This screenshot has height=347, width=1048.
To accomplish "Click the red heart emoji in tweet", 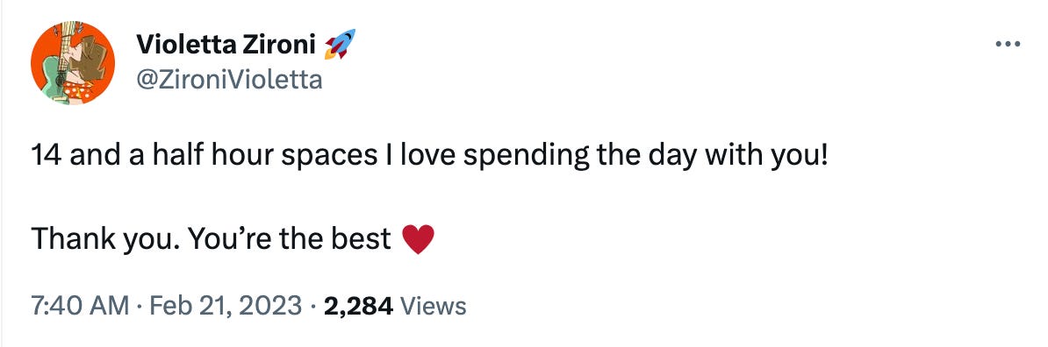I will coord(419,239).
